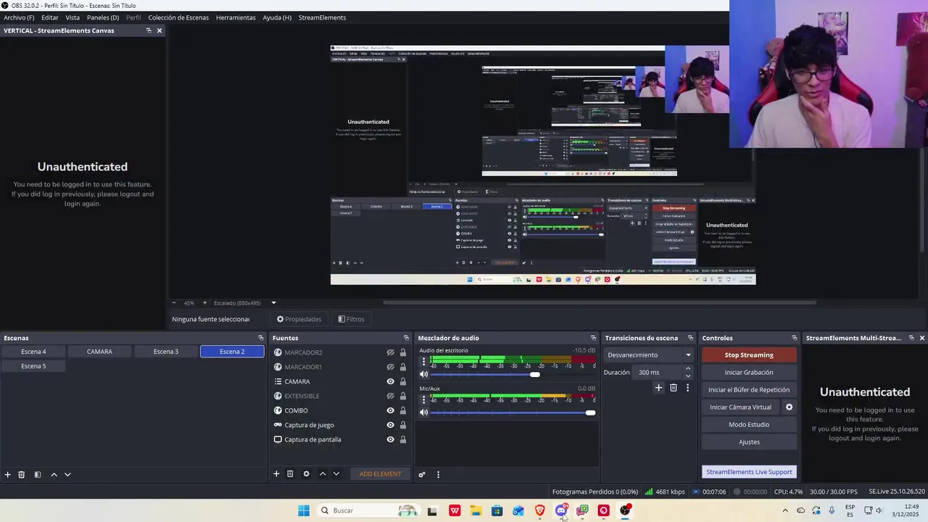
Task: Undock the Fuentes panel
Action: [406, 338]
